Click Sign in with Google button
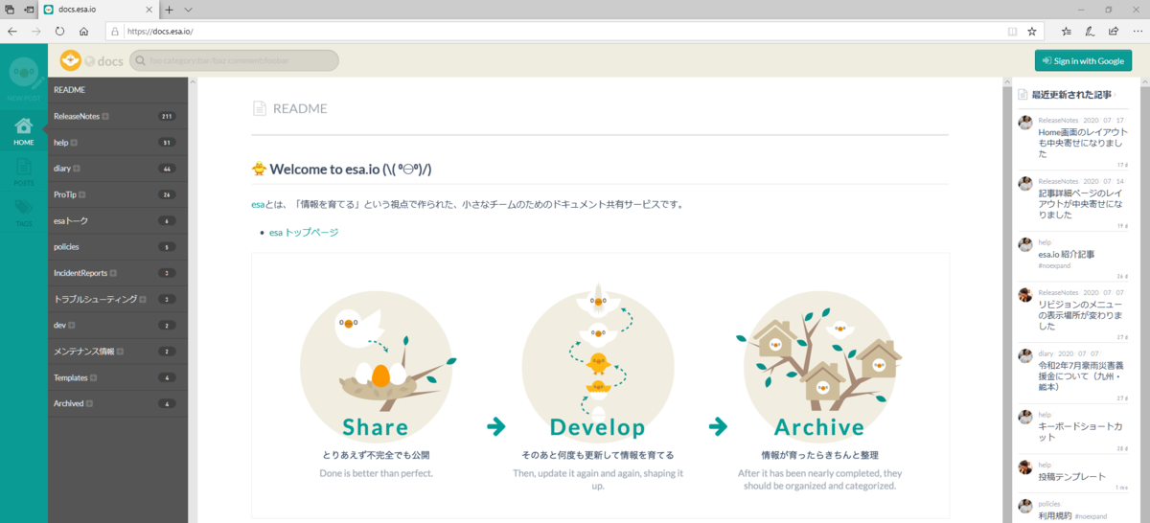 click(1083, 60)
